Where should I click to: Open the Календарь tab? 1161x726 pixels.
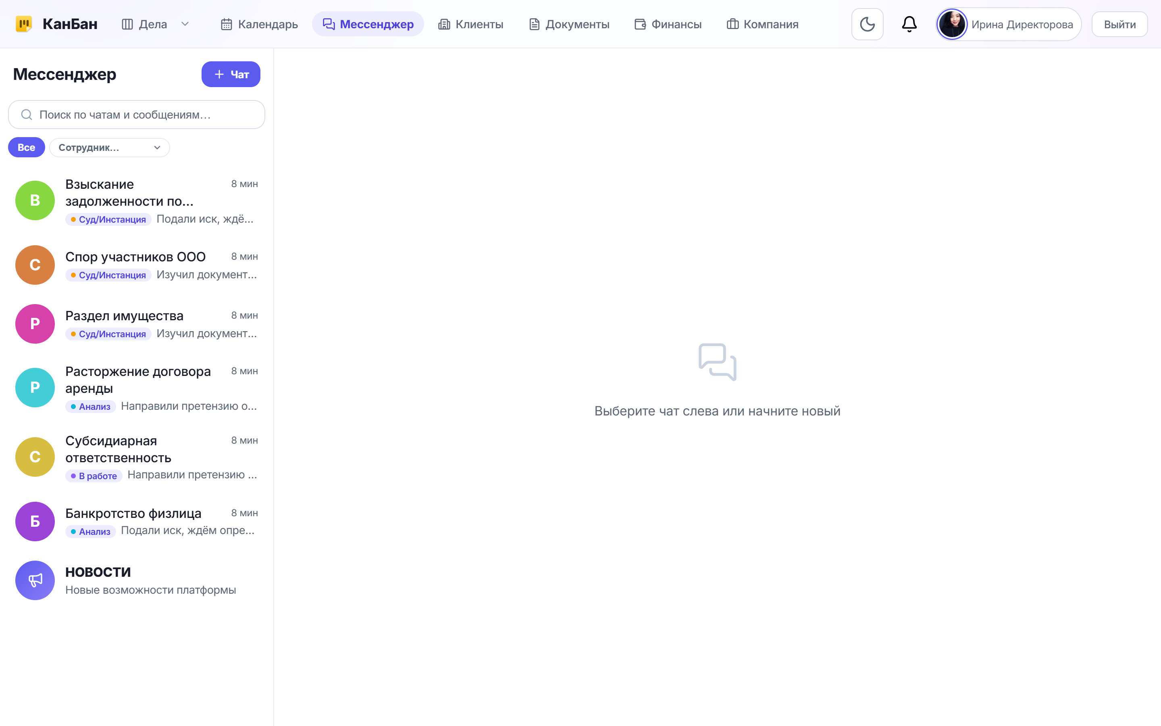pos(259,24)
